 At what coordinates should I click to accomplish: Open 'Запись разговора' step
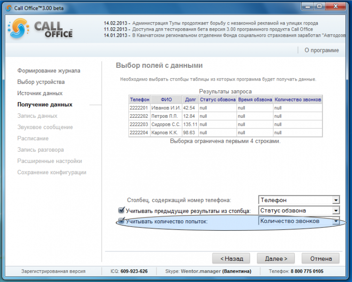40,150
